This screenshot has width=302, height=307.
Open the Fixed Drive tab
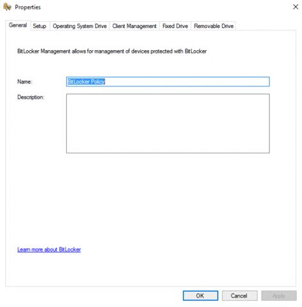click(x=175, y=26)
